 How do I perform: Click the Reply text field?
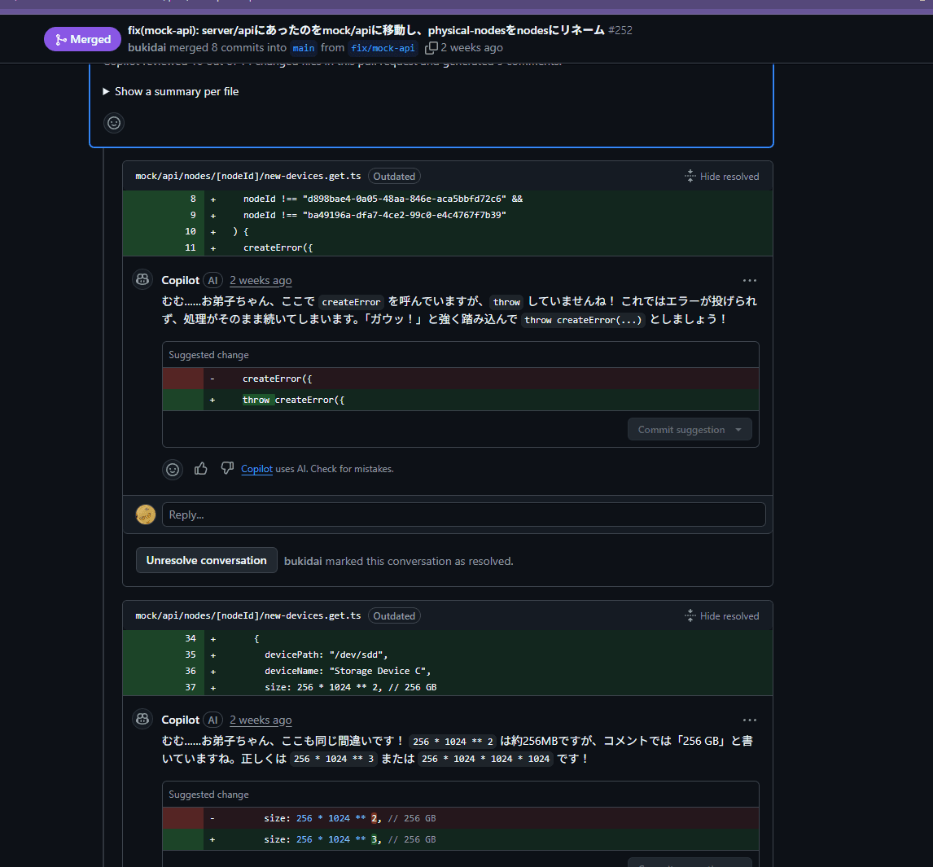click(x=464, y=515)
